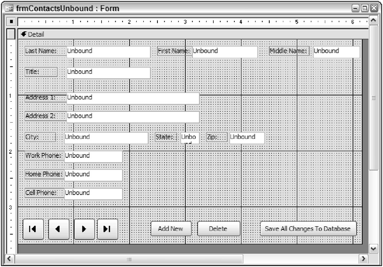Click the form selector box at ruler corner
The image size is (383, 267).
(11, 21)
